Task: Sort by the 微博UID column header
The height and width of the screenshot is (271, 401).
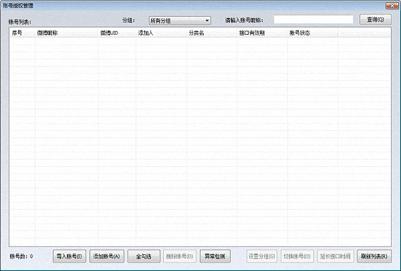Action: tap(117, 33)
